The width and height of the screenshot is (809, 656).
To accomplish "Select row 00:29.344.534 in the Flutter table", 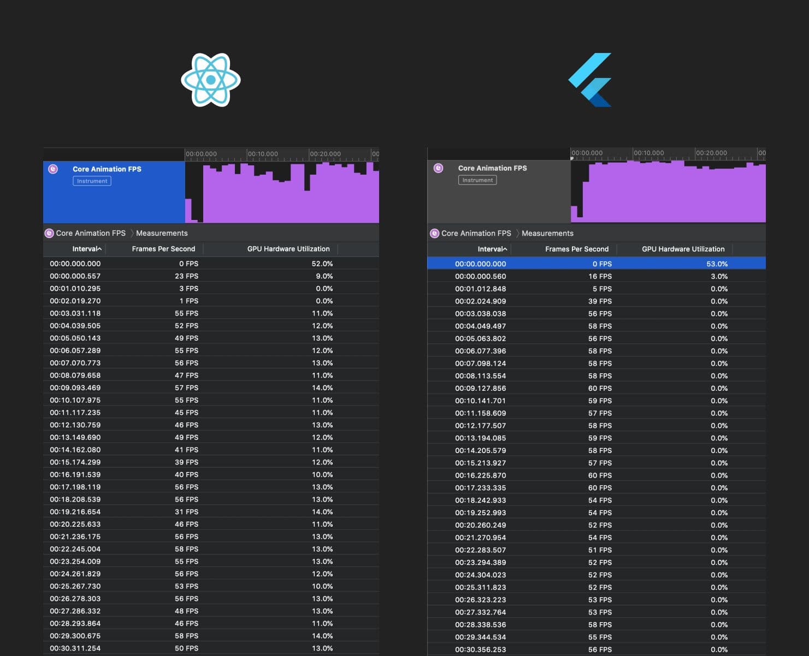I will click(597, 637).
